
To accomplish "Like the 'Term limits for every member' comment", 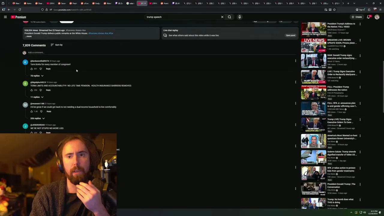I will pos(31,69).
